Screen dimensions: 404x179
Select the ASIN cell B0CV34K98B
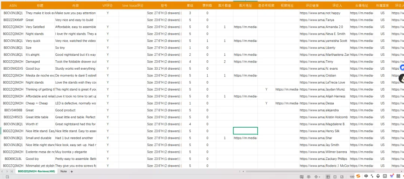coord(13,110)
